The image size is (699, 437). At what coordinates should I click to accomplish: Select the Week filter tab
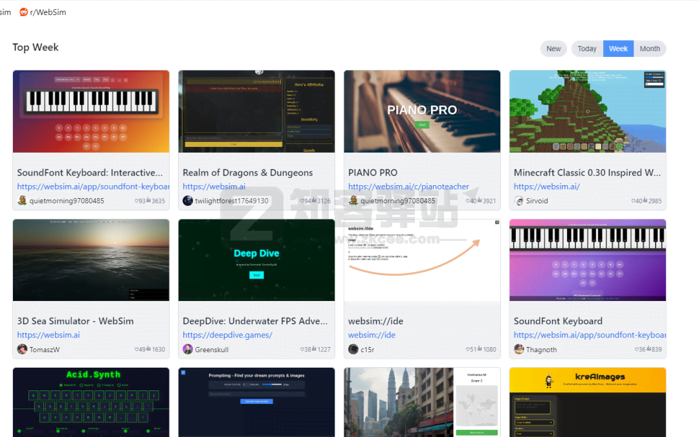coord(618,48)
